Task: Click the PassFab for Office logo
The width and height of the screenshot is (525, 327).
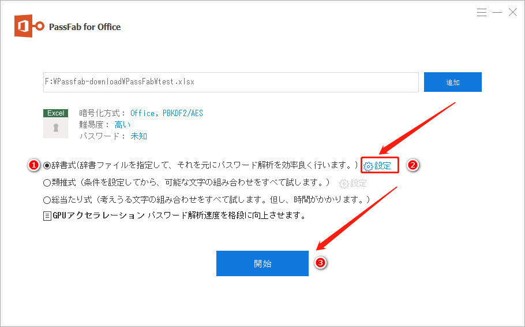Action: coord(29,26)
